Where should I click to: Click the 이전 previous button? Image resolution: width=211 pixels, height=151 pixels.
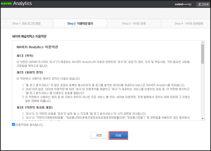99,135
